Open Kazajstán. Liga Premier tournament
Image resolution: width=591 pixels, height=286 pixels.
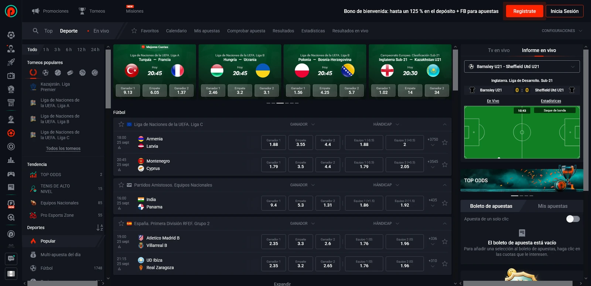coord(64,87)
